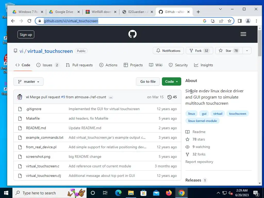Select the touchscreen topic tag

[x=237, y=114]
